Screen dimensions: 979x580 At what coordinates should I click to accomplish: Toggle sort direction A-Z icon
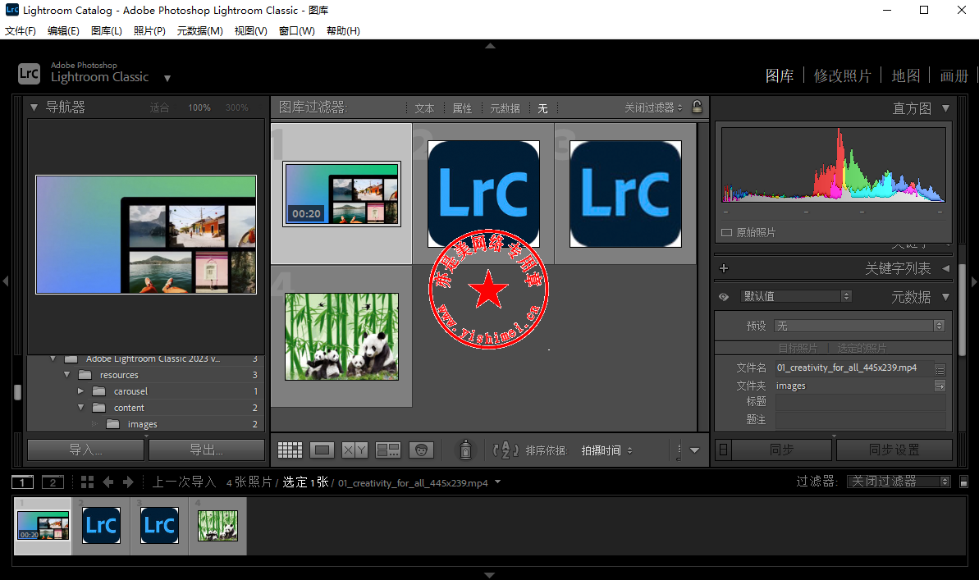click(506, 450)
